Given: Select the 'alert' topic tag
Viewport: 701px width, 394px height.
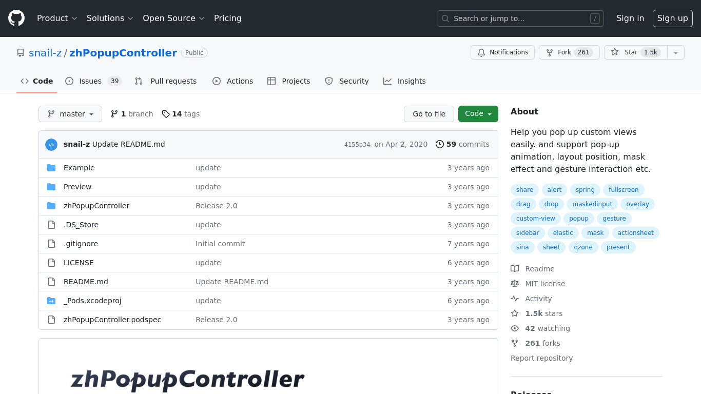Looking at the screenshot, I should tap(554, 190).
